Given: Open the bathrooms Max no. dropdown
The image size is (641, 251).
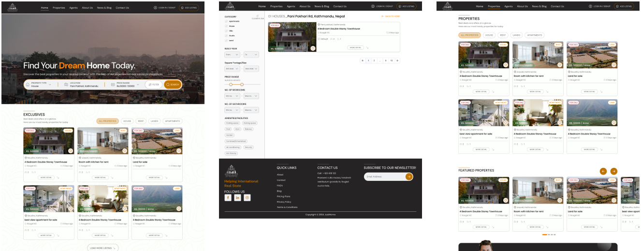Looking at the screenshot, I should 251,110.
